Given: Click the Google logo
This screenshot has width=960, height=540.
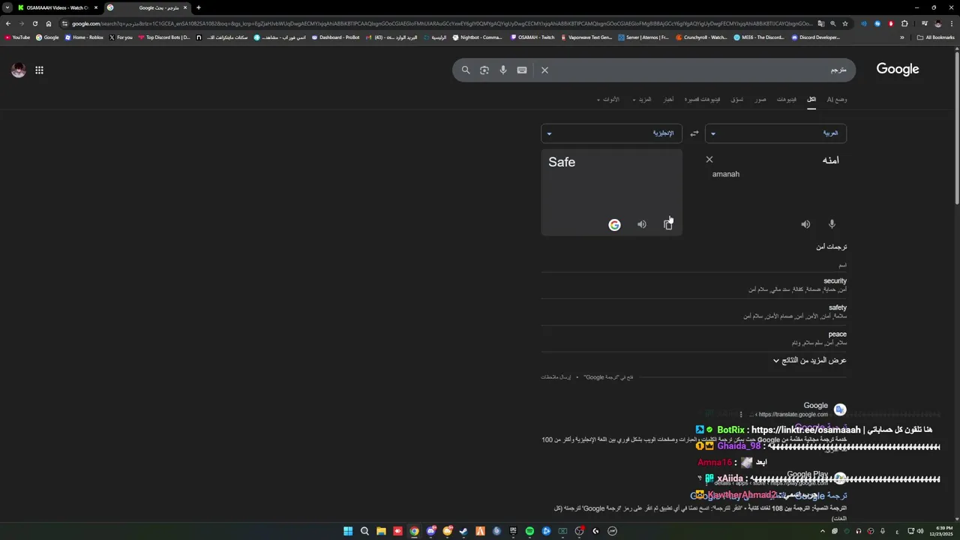Looking at the screenshot, I should pyautogui.click(x=898, y=70).
